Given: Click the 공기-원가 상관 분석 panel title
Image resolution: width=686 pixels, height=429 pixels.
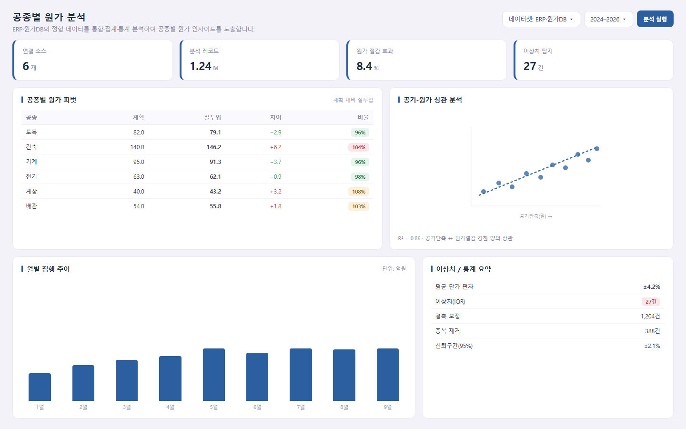Looking at the screenshot, I should coord(433,100).
